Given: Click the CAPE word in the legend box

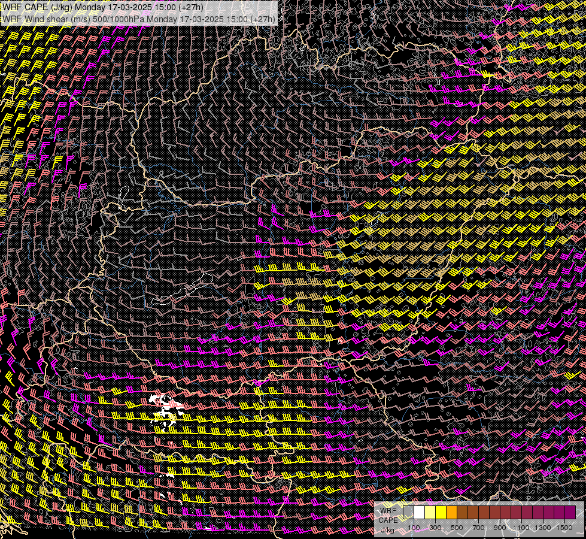Looking at the screenshot, I should 388,520.
